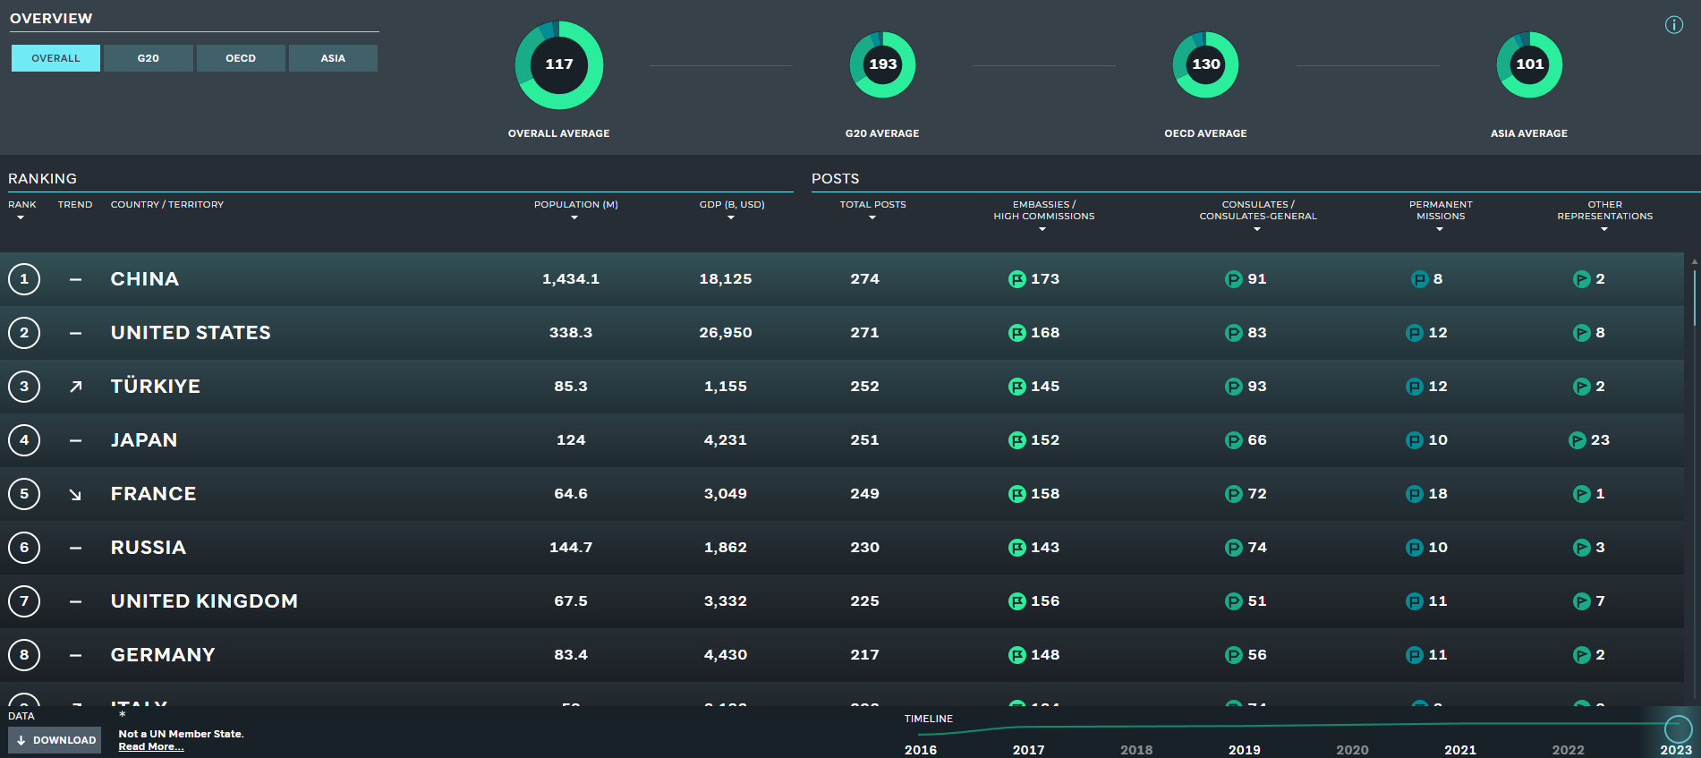Sort by GDP column arrow
The image size is (1701, 758).
(731, 217)
